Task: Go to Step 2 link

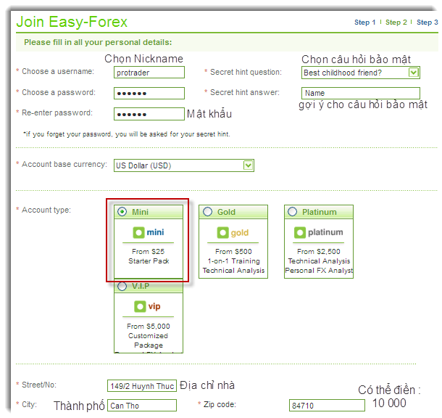Action: click(396, 22)
